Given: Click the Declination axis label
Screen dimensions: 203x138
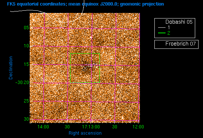Looking at the screenshot, I should coord(11,68).
